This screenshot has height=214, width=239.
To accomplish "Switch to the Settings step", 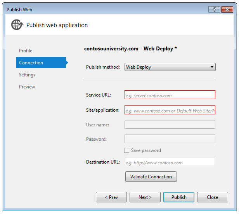I will click(27, 75).
